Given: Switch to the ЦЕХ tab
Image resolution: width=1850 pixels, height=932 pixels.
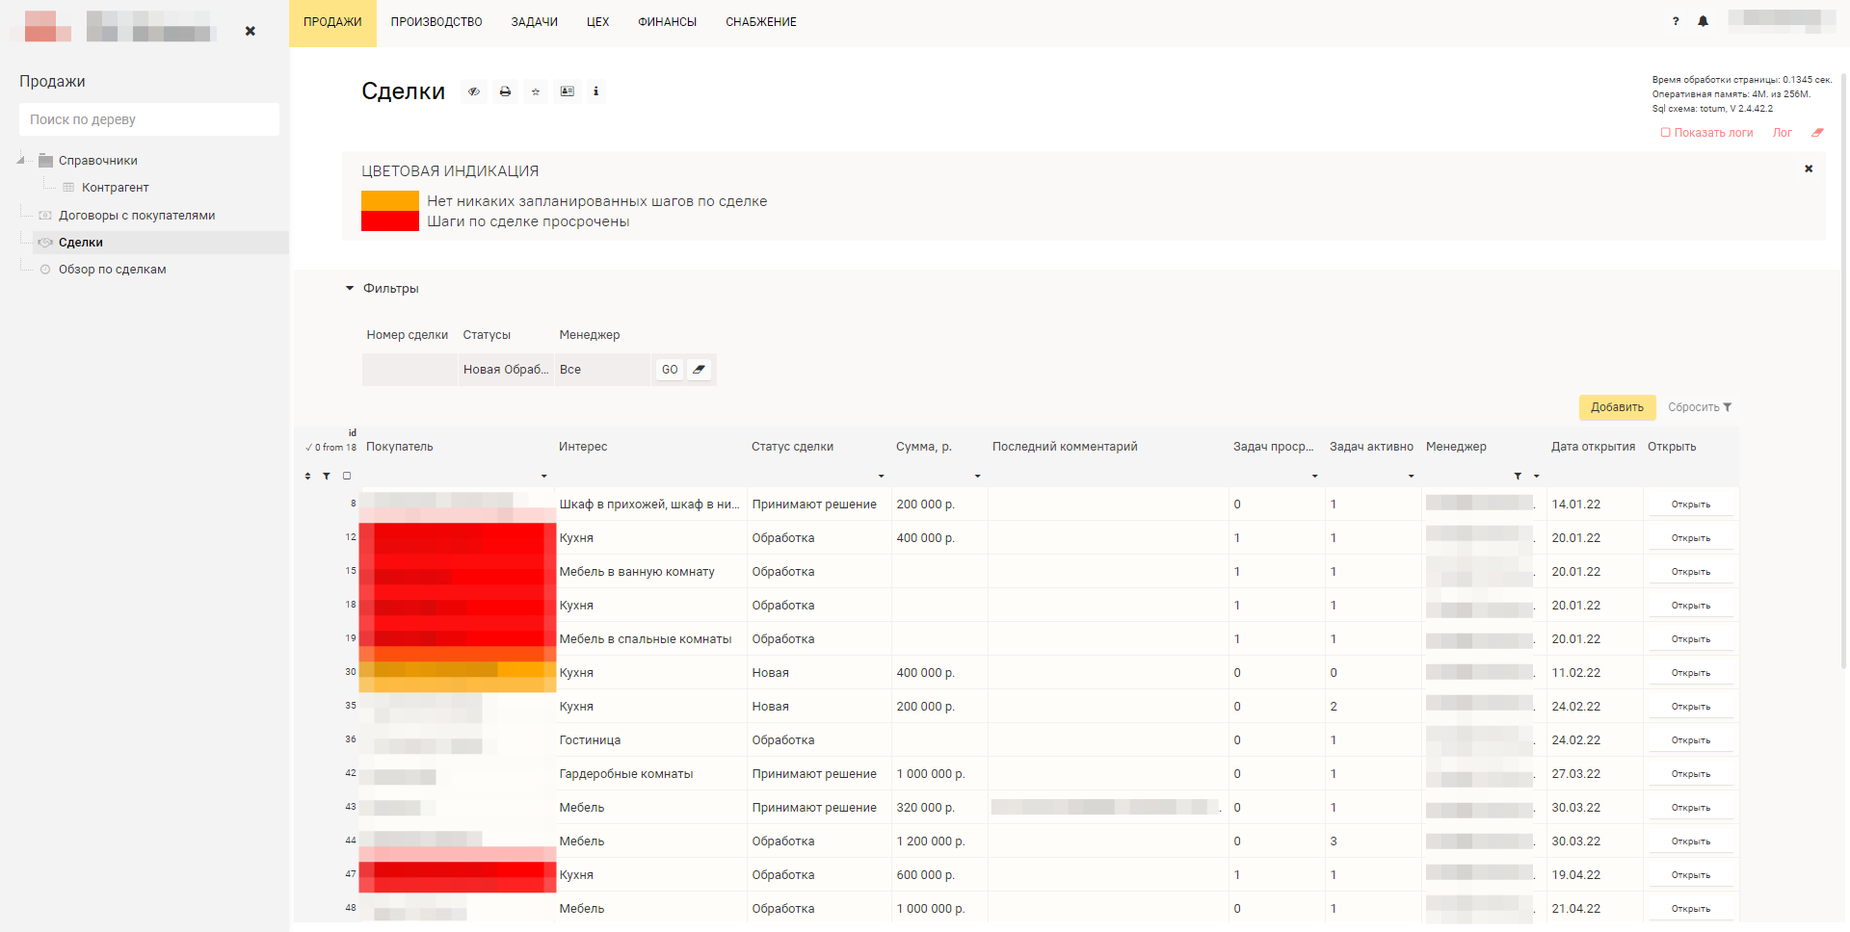Looking at the screenshot, I should coord(597,22).
